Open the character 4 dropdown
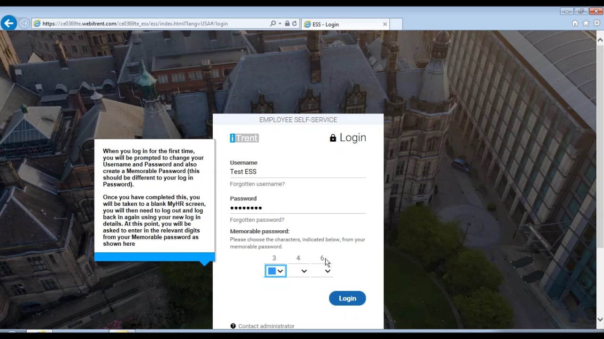604x339 pixels. 299,271
